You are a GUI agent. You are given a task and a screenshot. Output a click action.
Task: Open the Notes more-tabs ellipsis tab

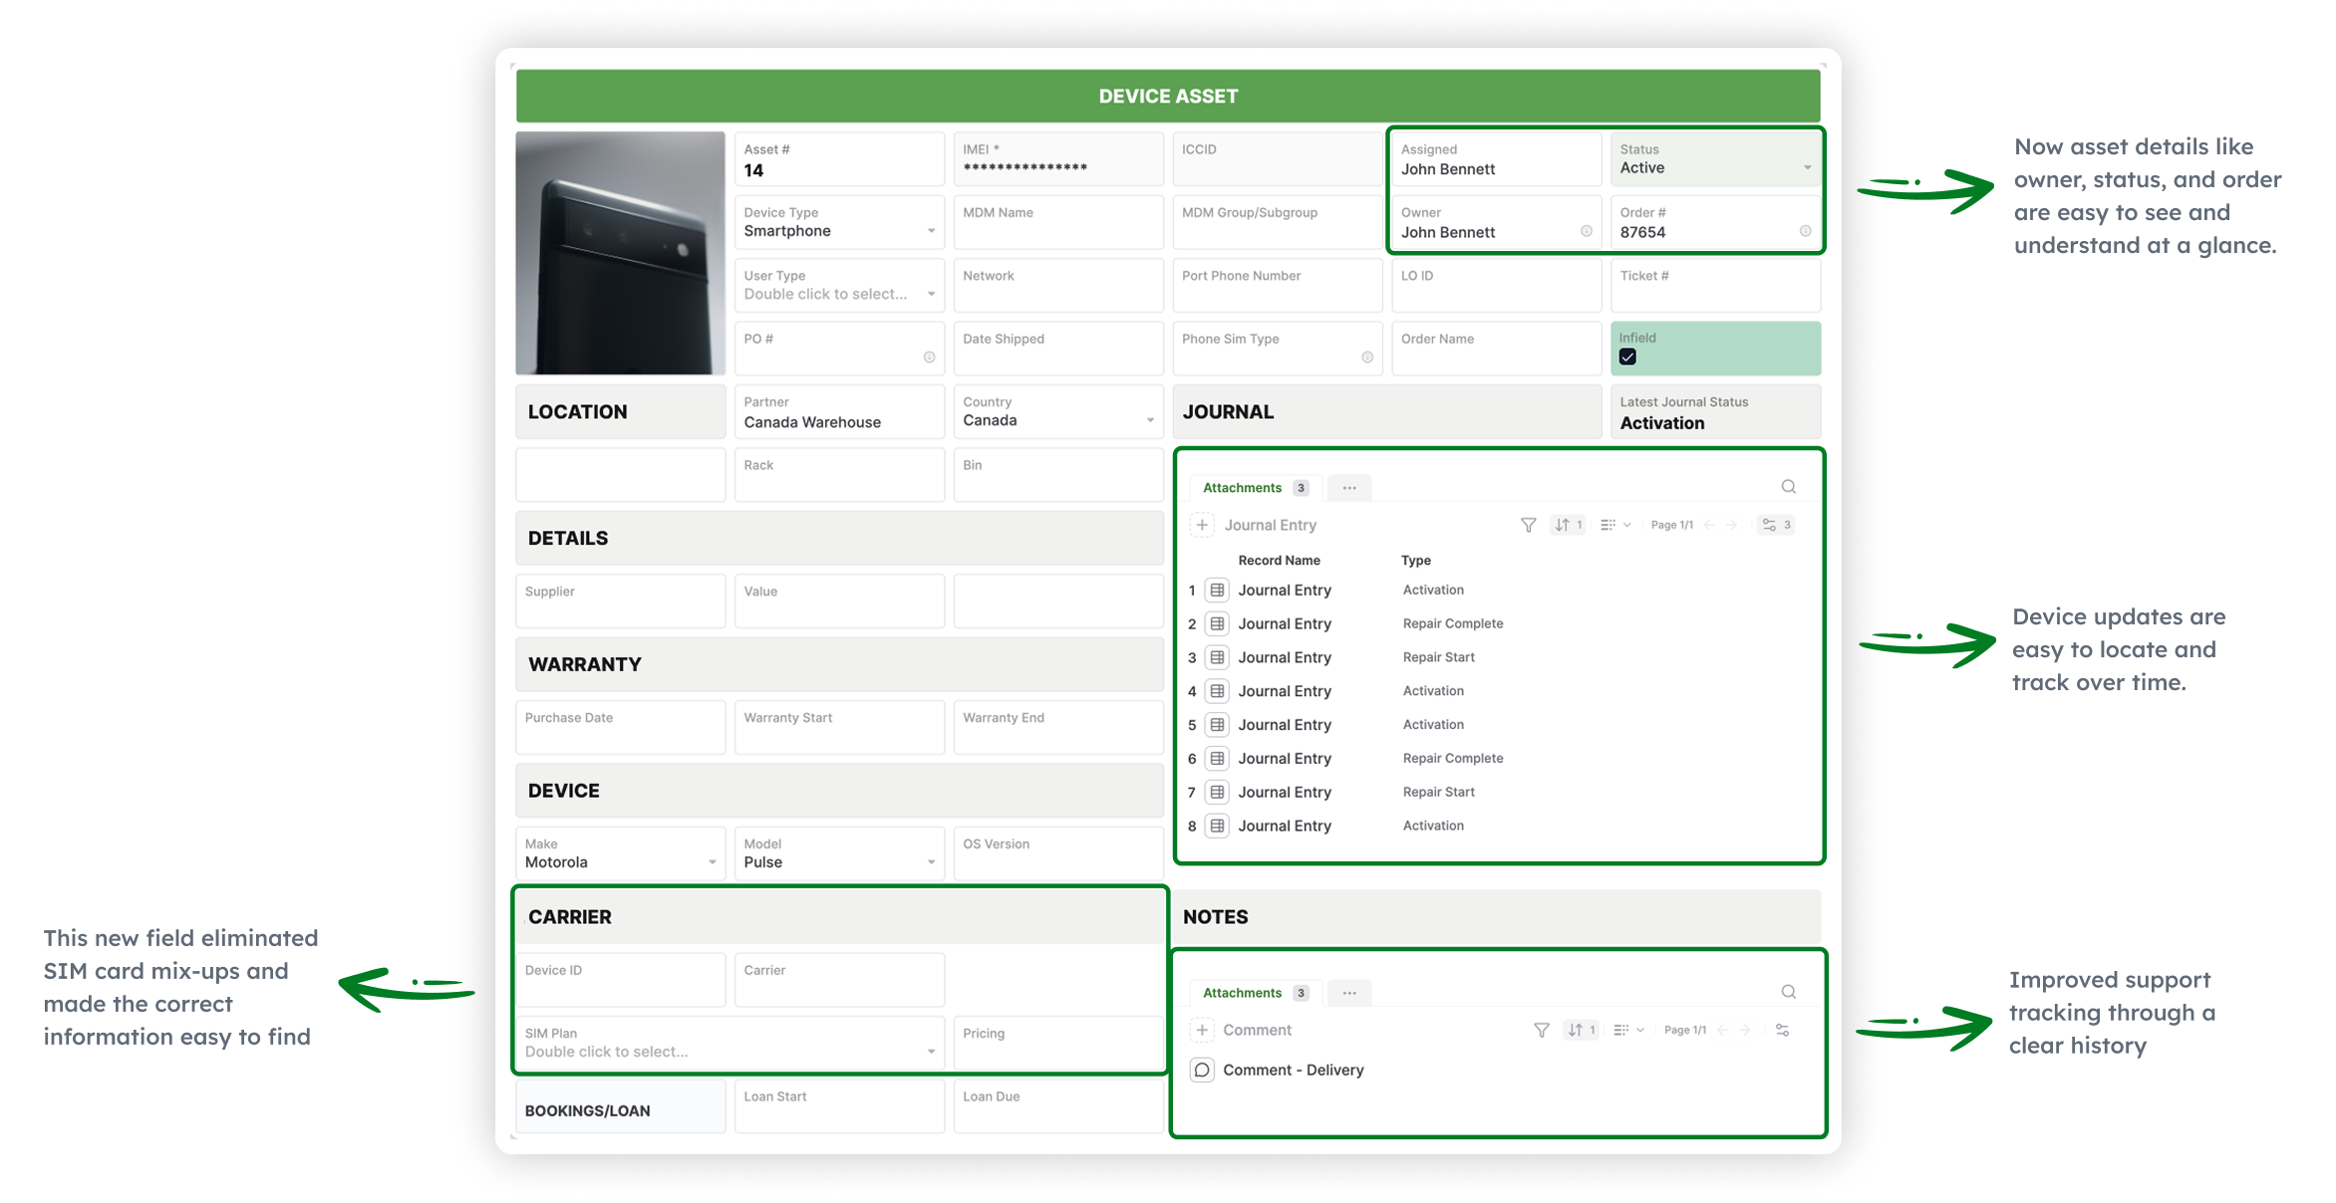(x=1348, y=993)
